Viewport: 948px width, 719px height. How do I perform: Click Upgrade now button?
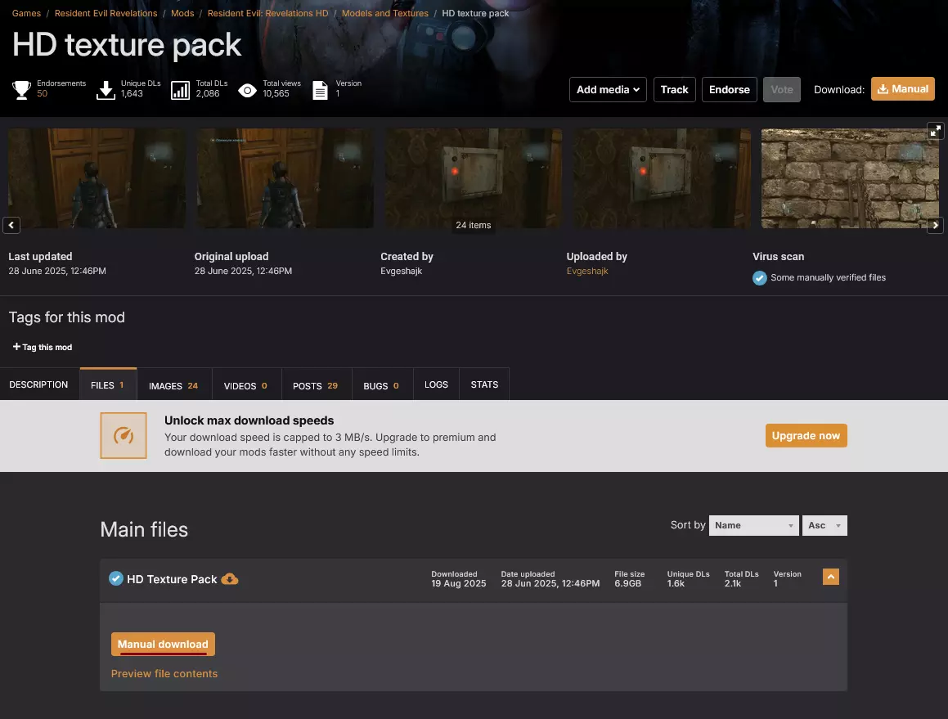806,435
